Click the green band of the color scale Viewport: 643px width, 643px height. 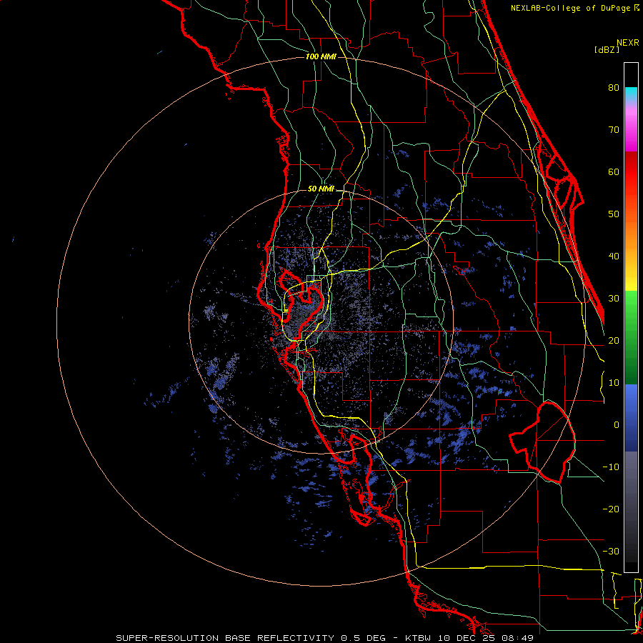[631, 337]
